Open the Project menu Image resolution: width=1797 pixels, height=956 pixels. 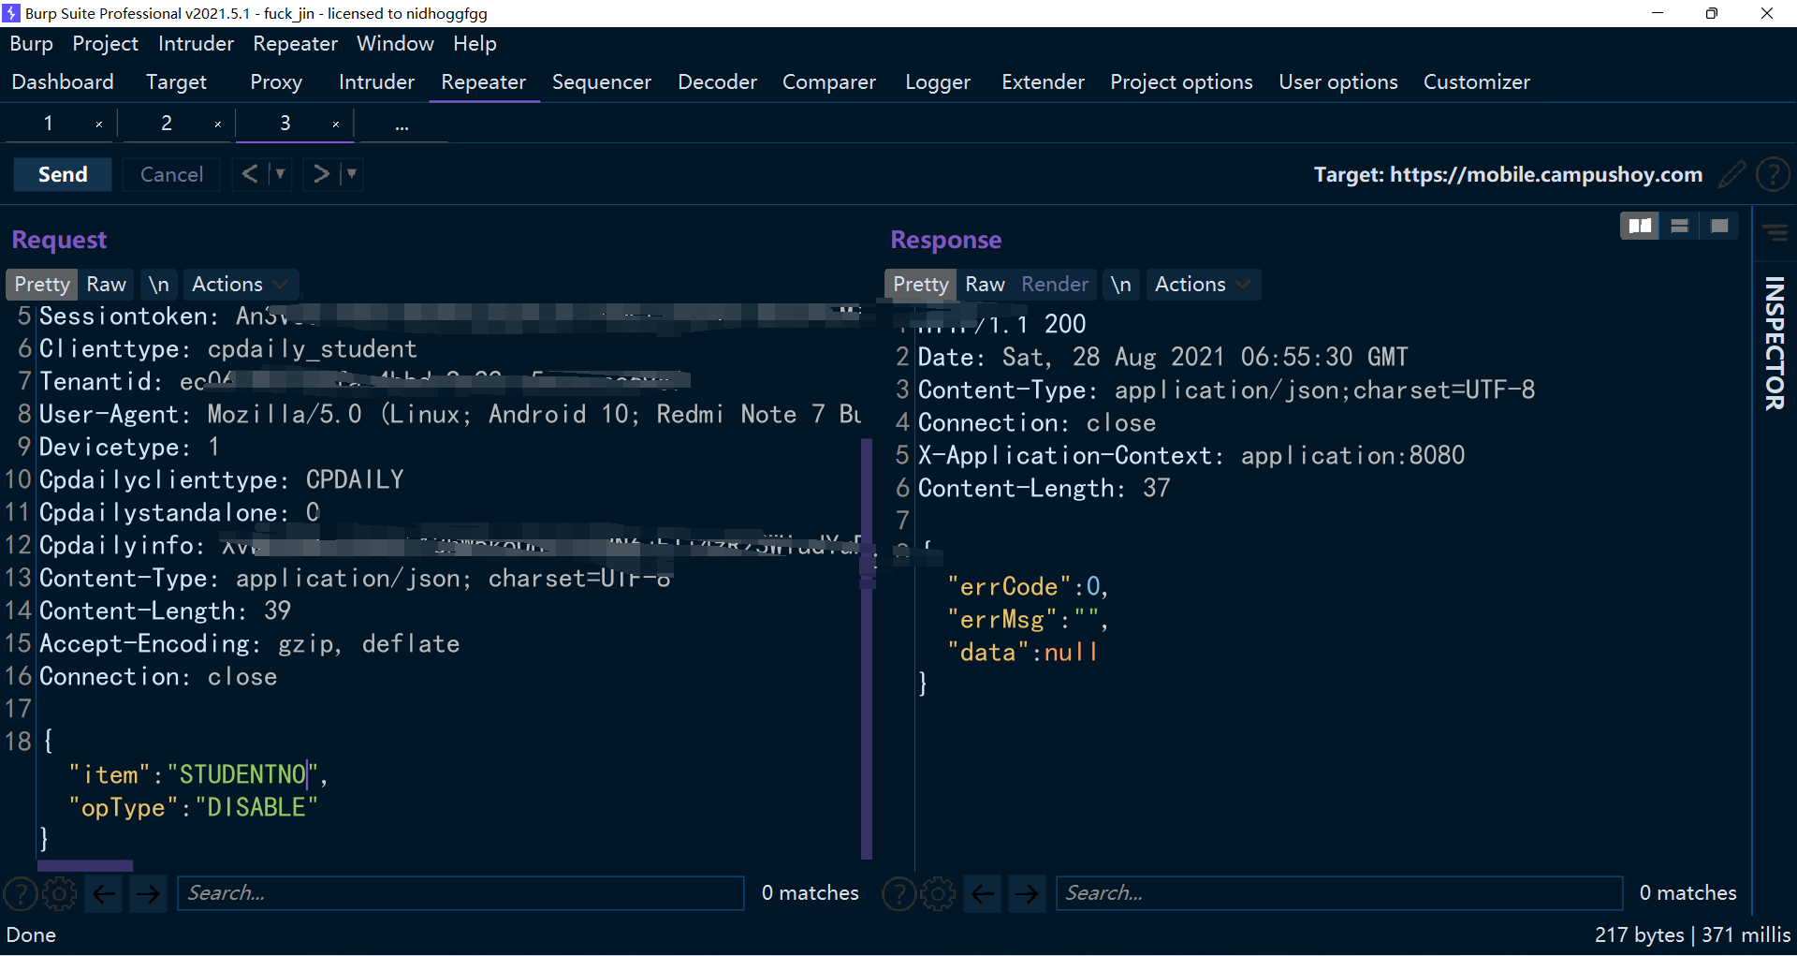tap(105, 44)
